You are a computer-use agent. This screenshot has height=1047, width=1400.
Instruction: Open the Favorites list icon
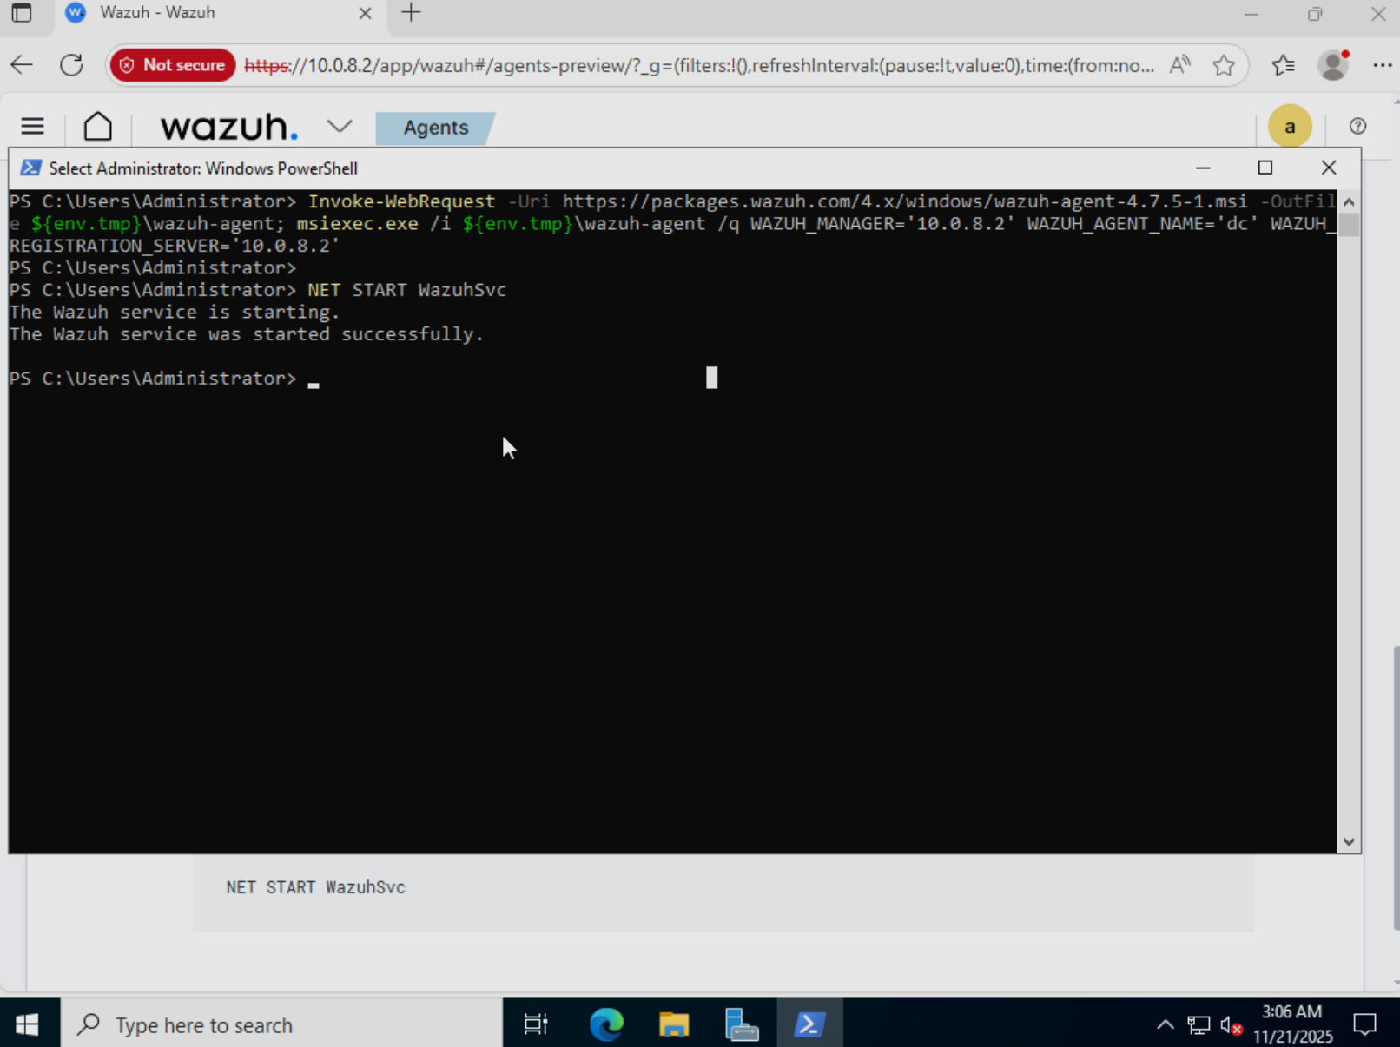1283,65
